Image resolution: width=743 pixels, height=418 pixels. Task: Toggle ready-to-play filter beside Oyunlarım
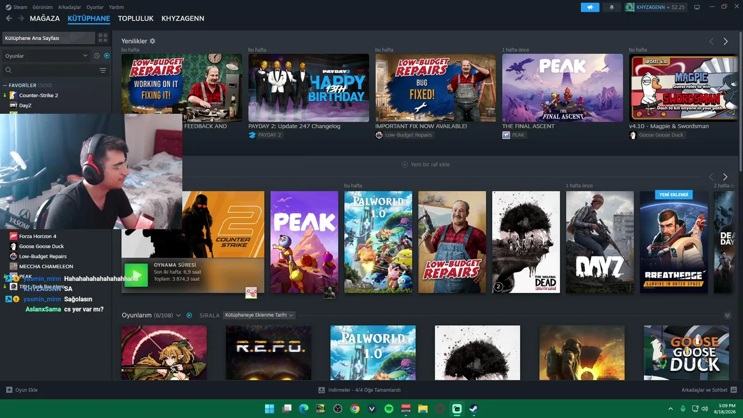click(x=189, y=315)
